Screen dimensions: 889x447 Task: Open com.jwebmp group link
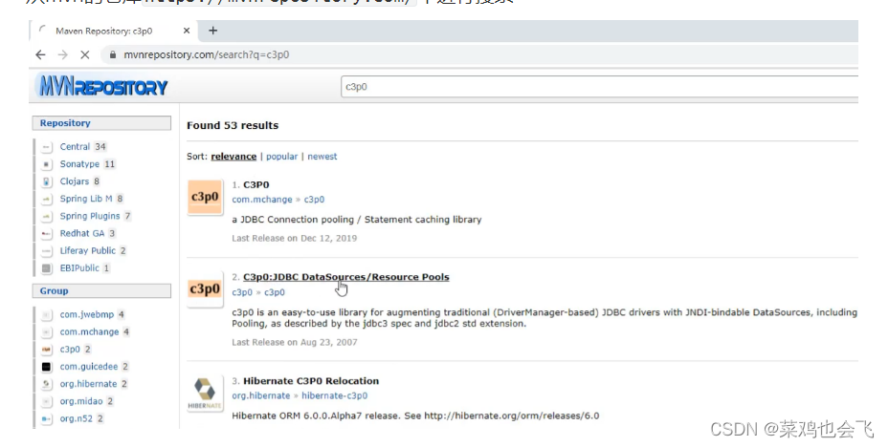tap(87, 314)
